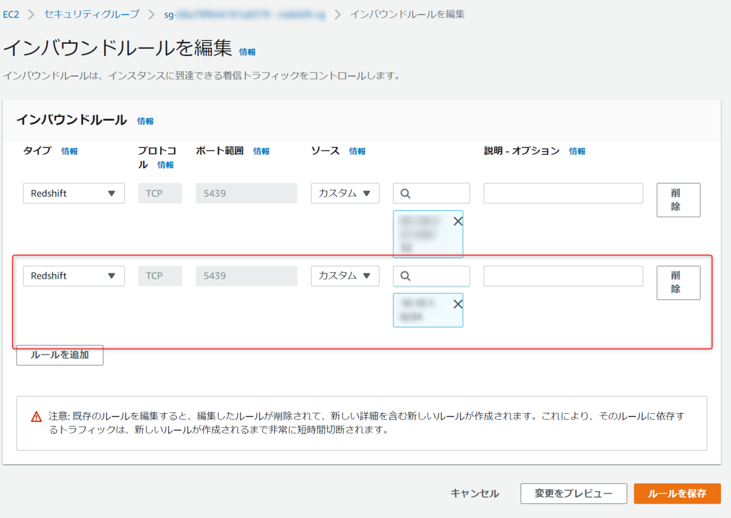Open the ポート範囲 情報 help link
Viewport: 731px width, 518px height.
261,151
